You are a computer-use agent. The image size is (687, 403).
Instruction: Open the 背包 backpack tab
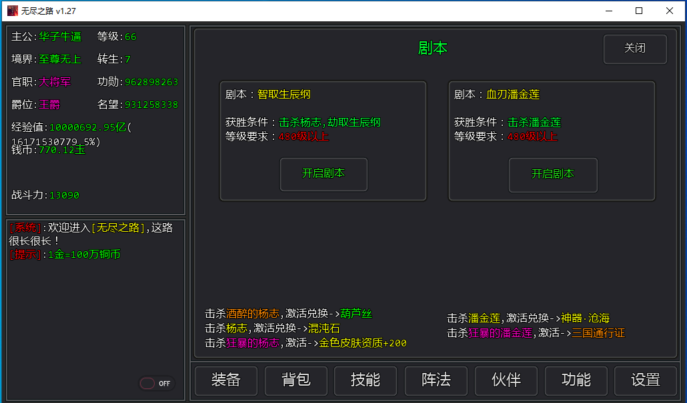tap(295, 380)
